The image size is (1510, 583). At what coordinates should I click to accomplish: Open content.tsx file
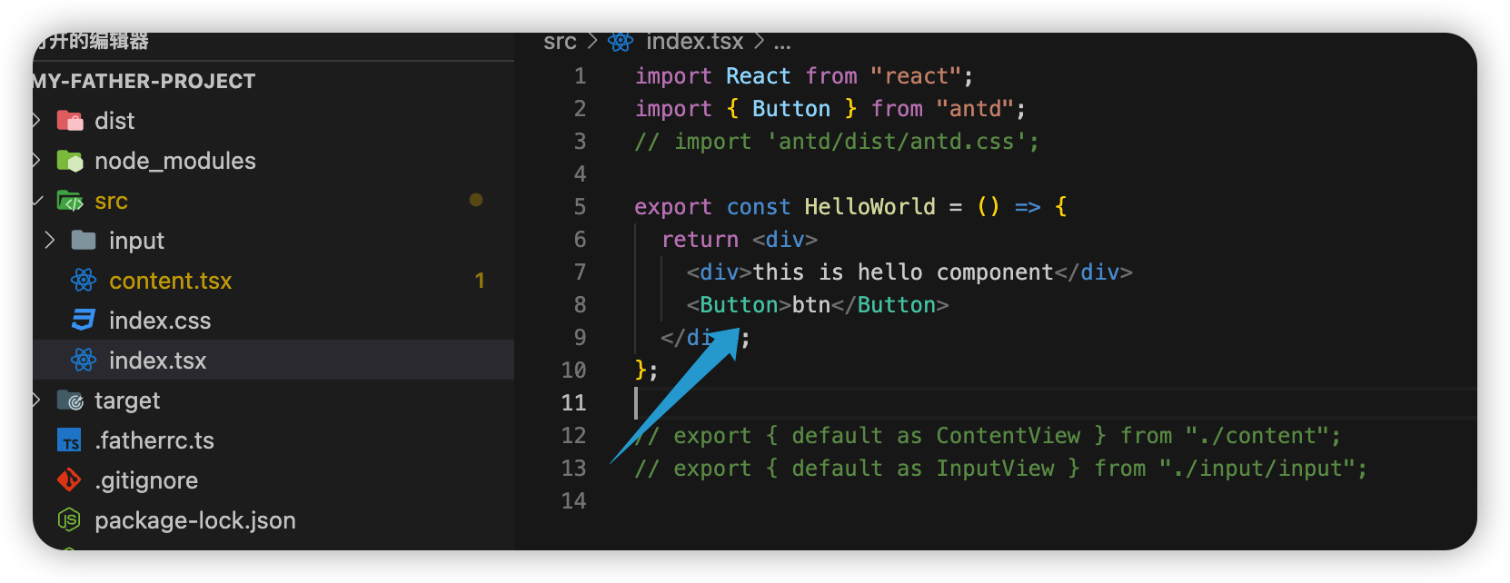pyautogui.click(x=171, y=281)
